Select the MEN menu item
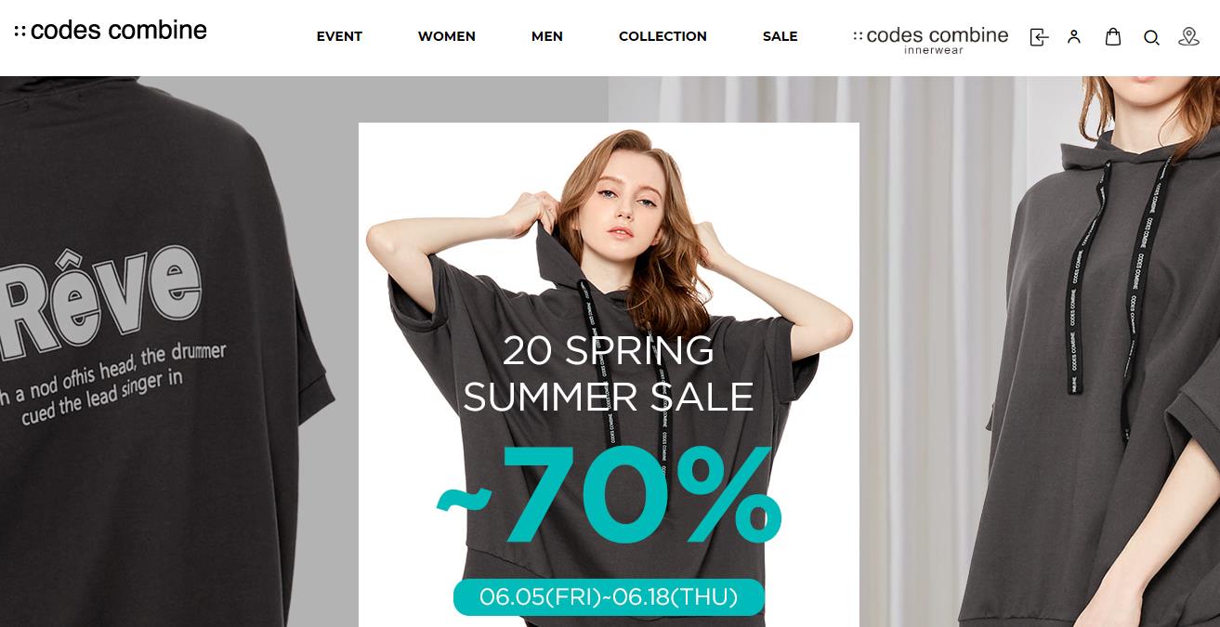1220x627 pixels. click(547, 36)
